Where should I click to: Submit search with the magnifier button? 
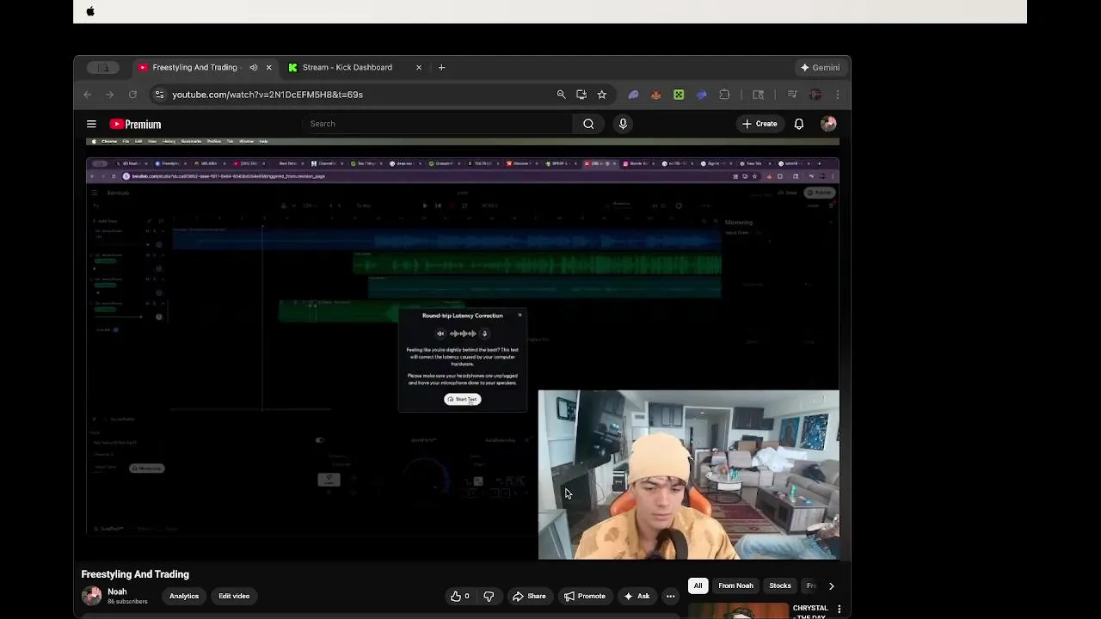588,124
